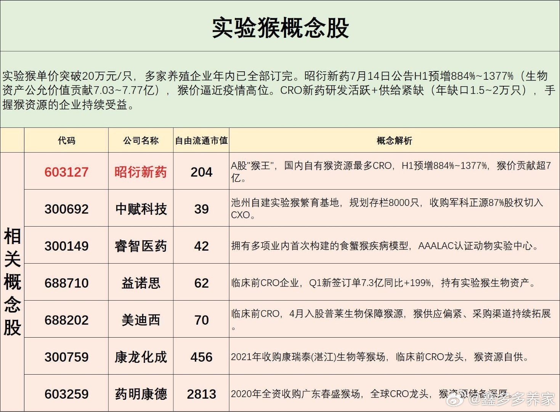Click company name 药明康德
Viewport: 560px width, 412px height.
[141, 394]
